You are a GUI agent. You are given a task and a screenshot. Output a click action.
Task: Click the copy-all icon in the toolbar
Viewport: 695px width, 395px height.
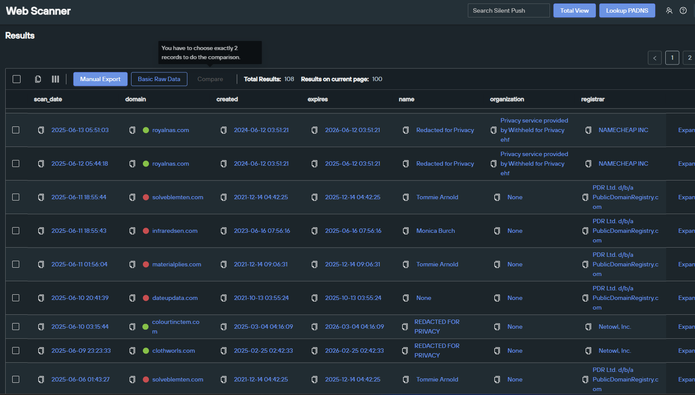click(x=38, y=79)
